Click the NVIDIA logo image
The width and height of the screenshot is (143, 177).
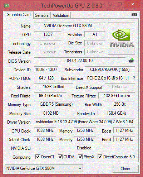coord(122,39)
